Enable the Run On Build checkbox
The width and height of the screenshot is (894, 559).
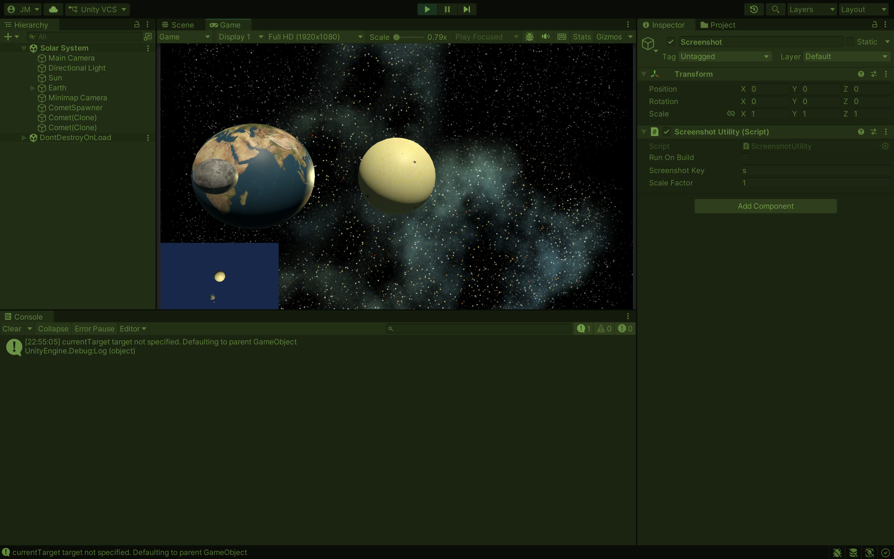(745, 157)
